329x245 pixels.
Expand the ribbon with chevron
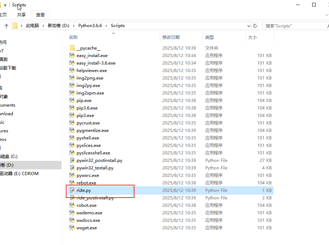click(326, 15)
